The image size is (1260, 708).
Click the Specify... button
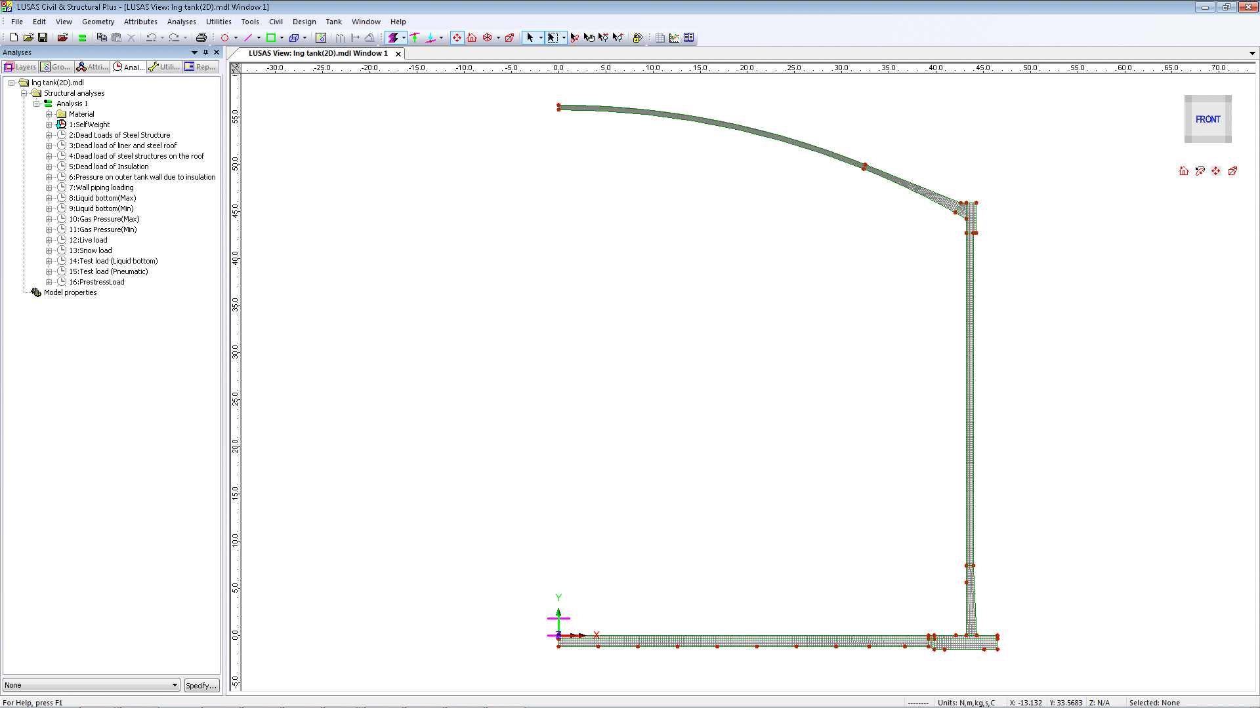click(201, 685)
